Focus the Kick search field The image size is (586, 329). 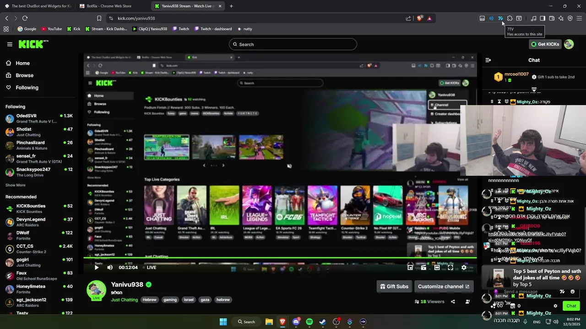pos(293,44)
